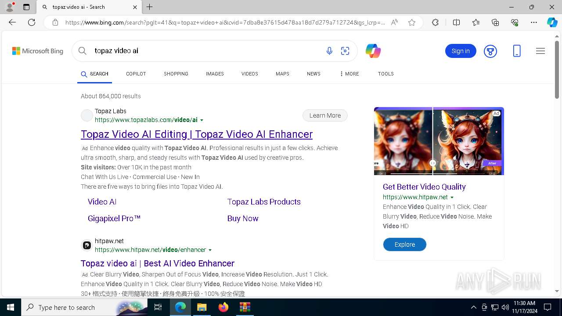Open Browser essentials heart icon

pyautogui.click(x=515, y=22)
